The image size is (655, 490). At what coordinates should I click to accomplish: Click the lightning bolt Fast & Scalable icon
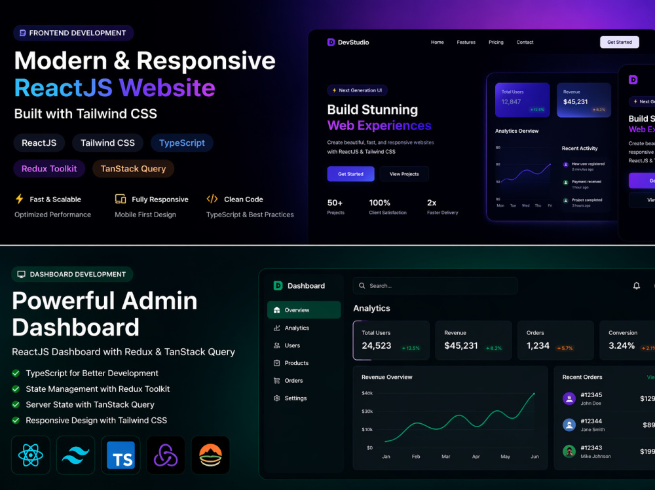(19, 199)
